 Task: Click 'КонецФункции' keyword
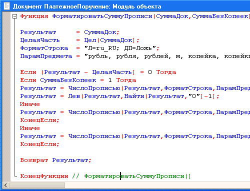[x=44, y=176]
